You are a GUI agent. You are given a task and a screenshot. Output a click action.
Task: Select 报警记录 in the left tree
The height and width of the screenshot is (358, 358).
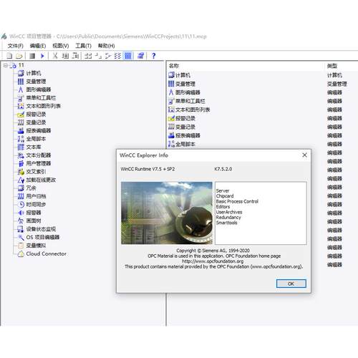point(36,114)
